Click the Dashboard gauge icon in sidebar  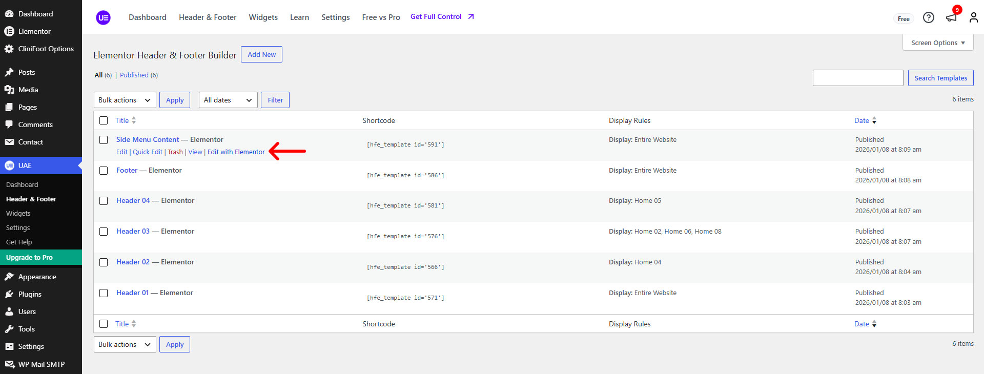[x=9, y=14]
